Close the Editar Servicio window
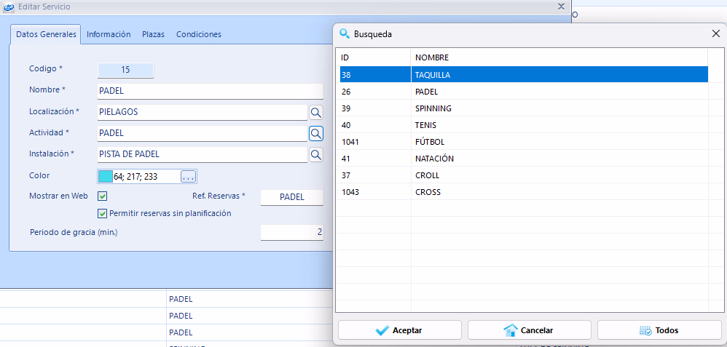Screen dimensions: 727x347 pyautogui.click(x=560, y=6)
